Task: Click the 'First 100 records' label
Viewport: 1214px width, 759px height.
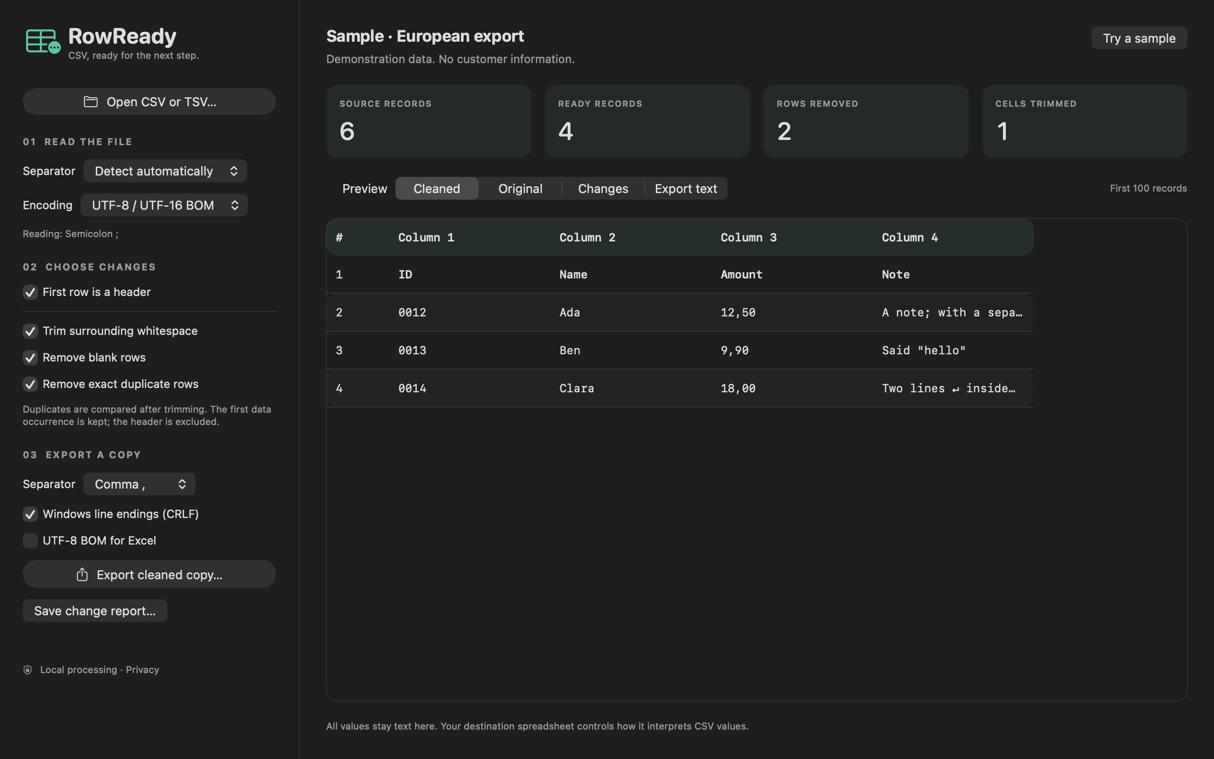Action: click(1148, 188)
